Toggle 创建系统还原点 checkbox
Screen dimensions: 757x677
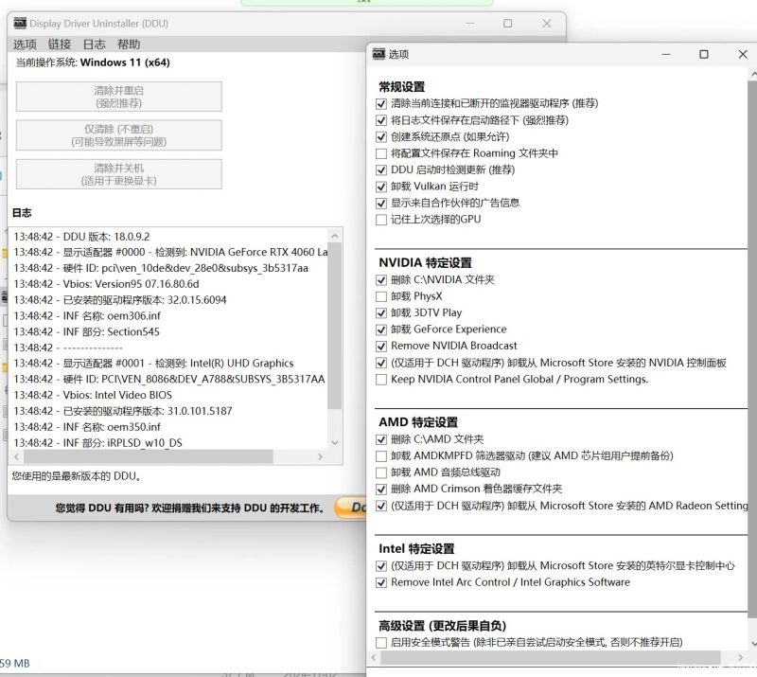tap(381, 137)
